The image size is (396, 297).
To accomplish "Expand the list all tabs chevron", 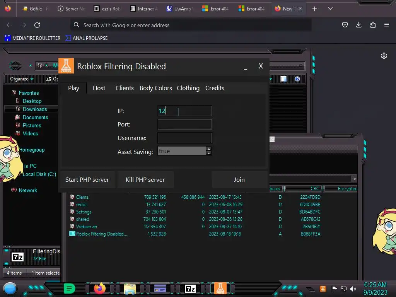I will [330, 9].
